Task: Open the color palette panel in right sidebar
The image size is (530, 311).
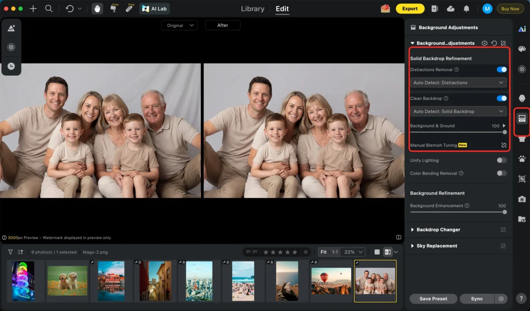Action: point(522,49)
